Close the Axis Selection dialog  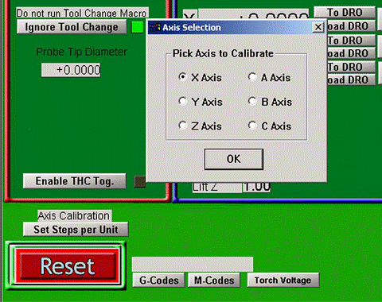pyautogui.click(x=318, y=27)
